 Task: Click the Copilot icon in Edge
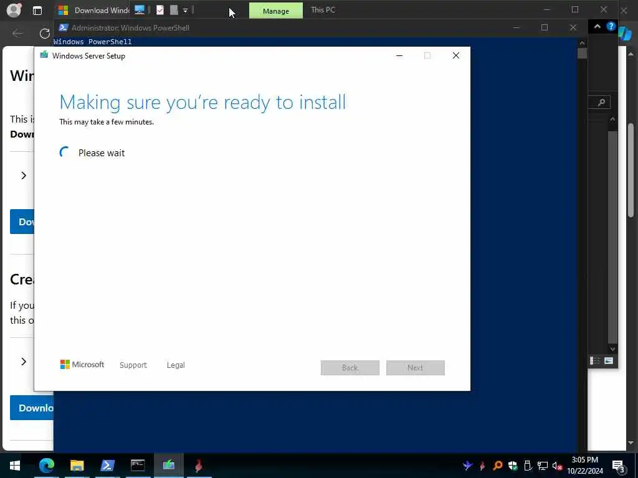(625, 34)
